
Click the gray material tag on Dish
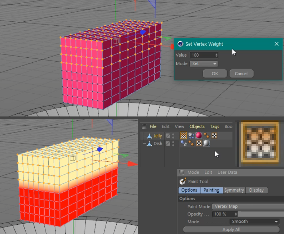[x=207, y=143]
